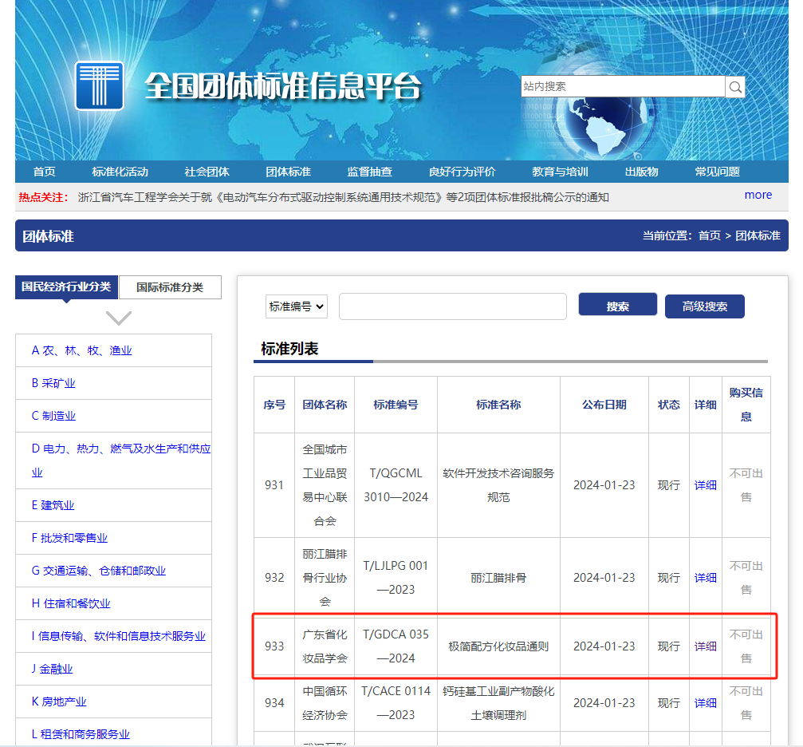
Task: Expand the gray chevron under classification tabs
Action: pos(118,318)
